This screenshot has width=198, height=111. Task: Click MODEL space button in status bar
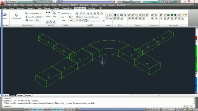[150, 109]
